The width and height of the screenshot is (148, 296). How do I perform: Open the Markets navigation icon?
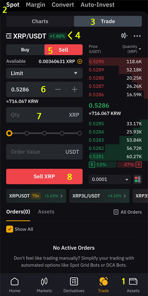tap(44, 282)
